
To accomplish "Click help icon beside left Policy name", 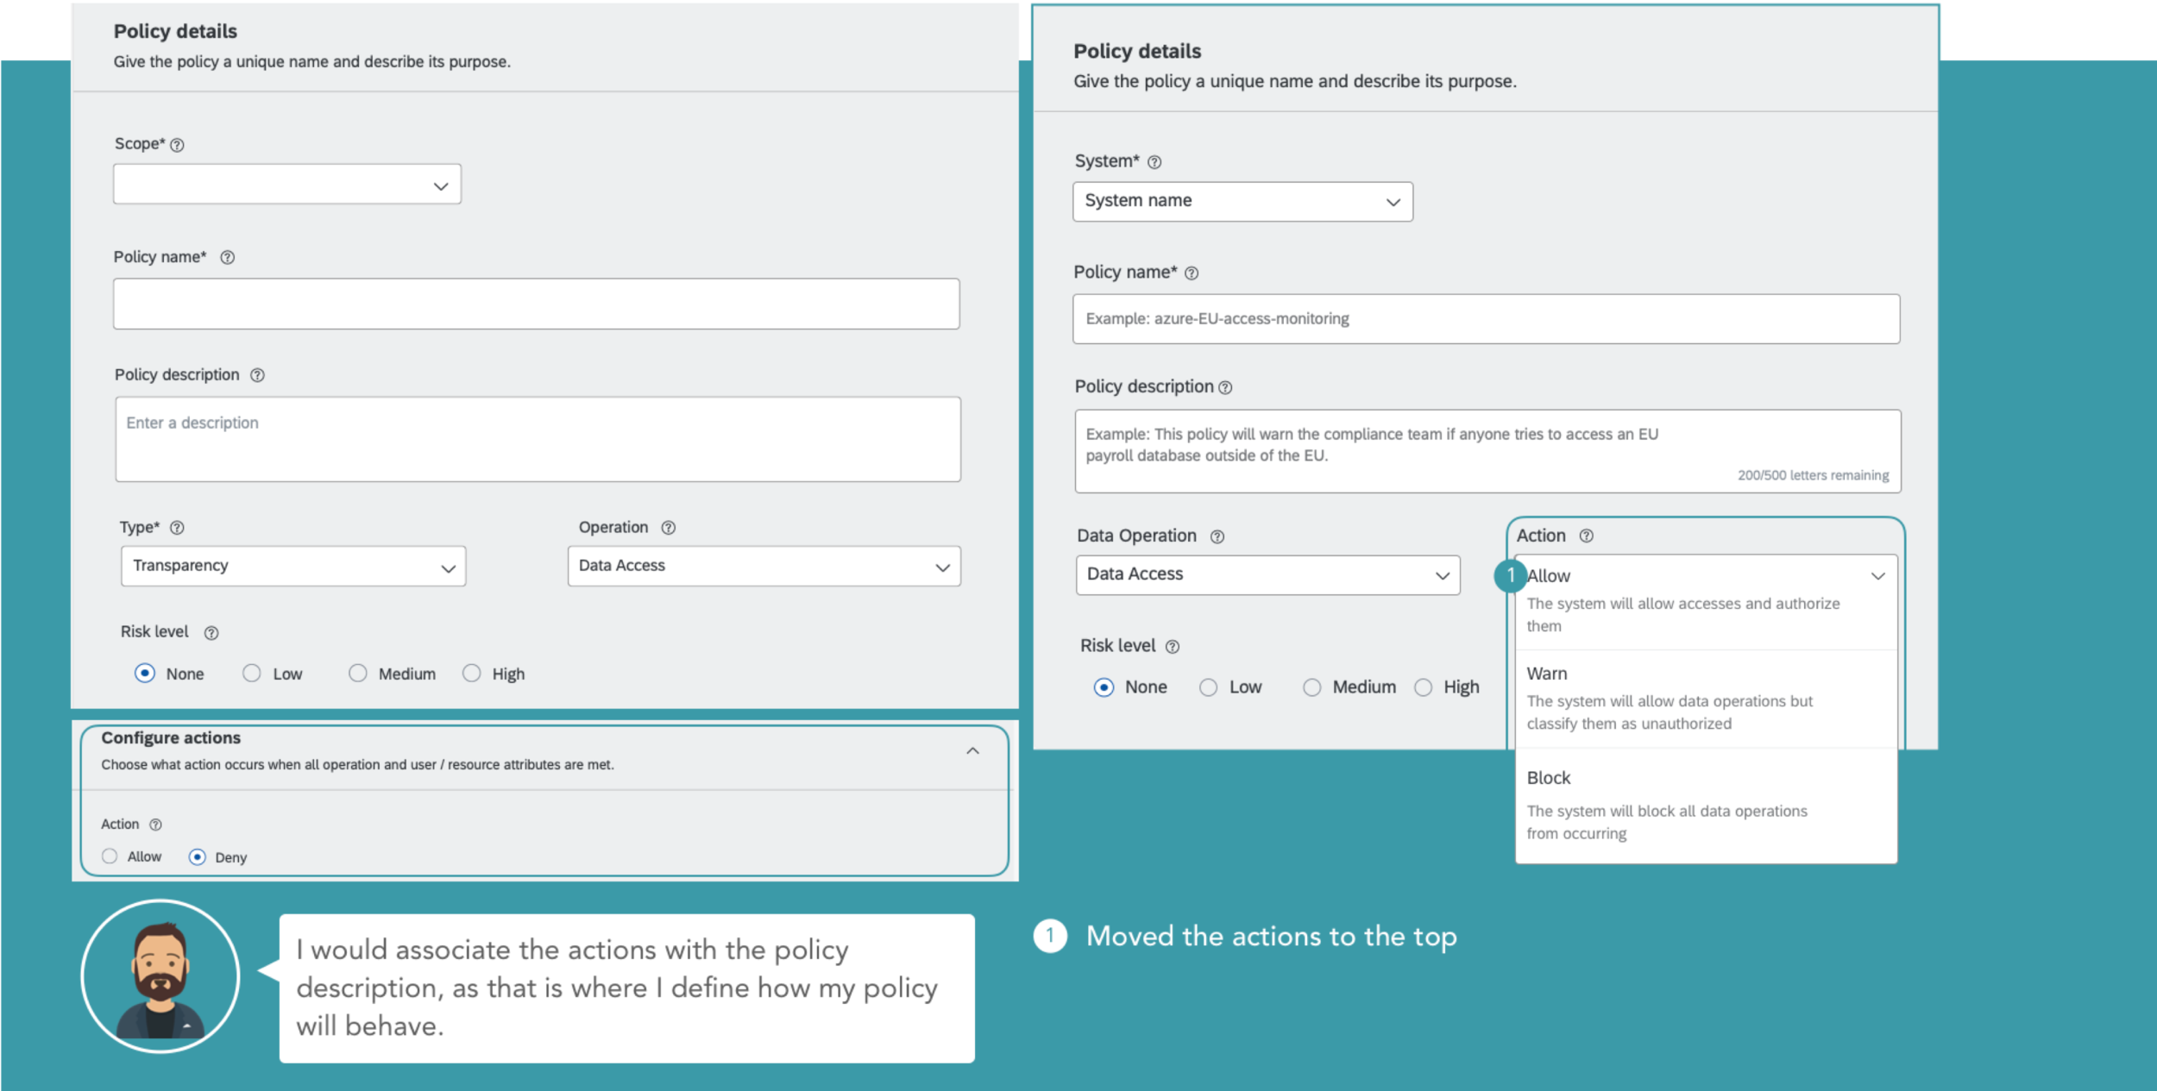I will click(x=228, y=257).
